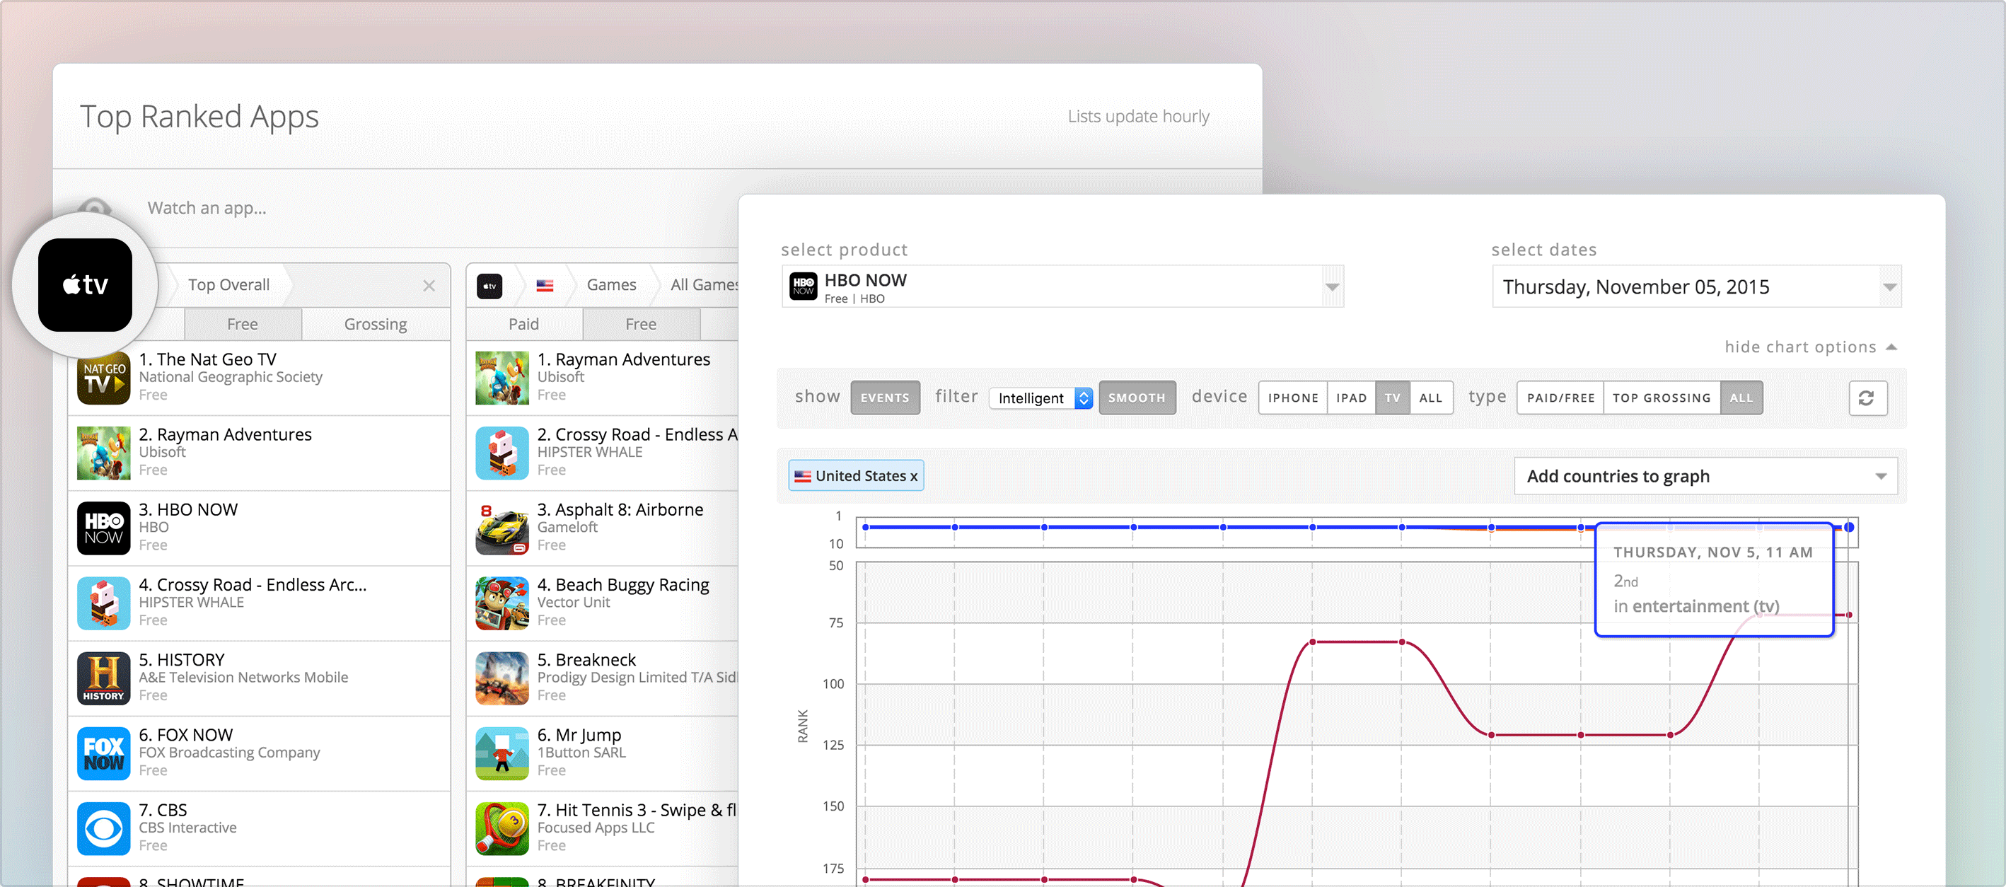Select ALL chart type option

tap(1741, 398)
